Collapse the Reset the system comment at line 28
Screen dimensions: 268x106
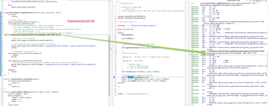click(117, 51)
